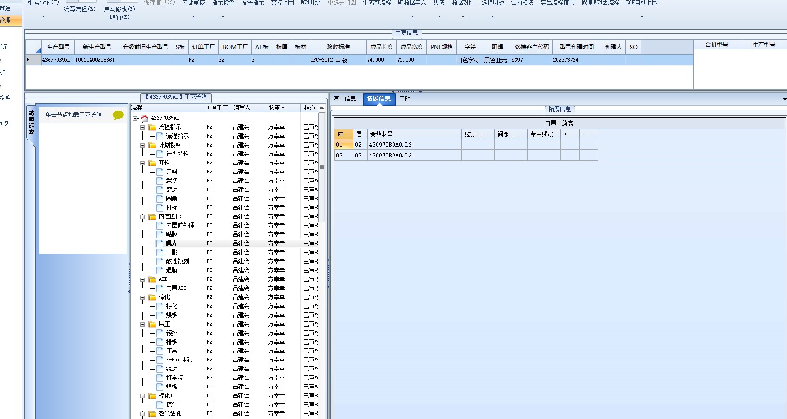
Task: Open the 集成 dropdown arrow
Action: tap(439, 17)
